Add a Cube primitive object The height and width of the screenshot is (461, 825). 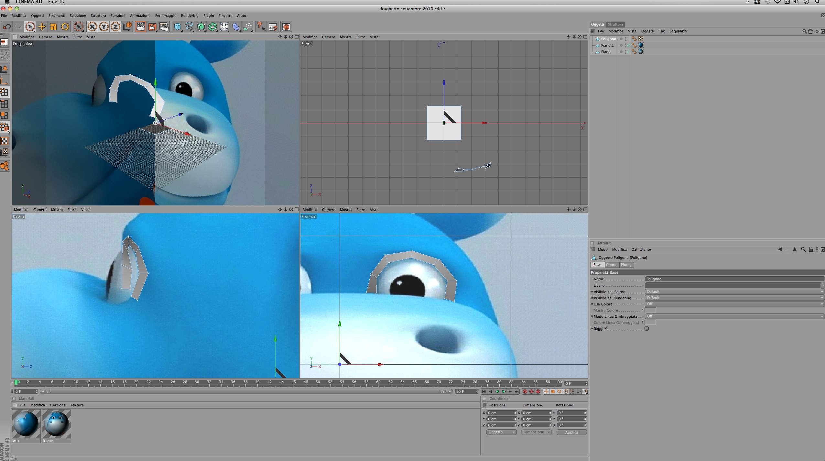(178, 27)
